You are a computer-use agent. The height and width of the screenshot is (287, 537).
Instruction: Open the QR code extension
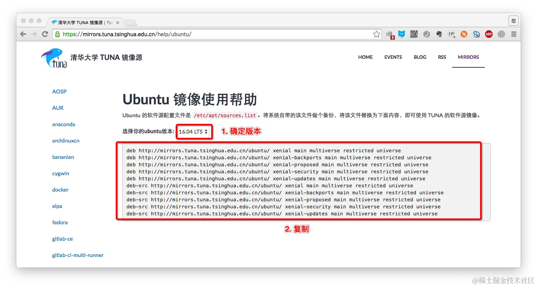tap(414, 34)
